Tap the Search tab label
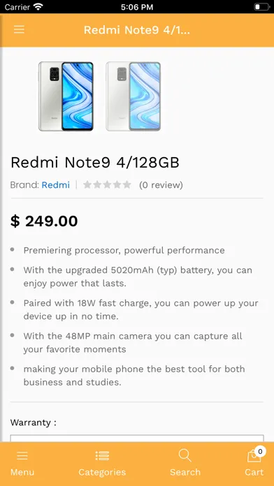This screenshot has width=274, height=486. [185, 472]
